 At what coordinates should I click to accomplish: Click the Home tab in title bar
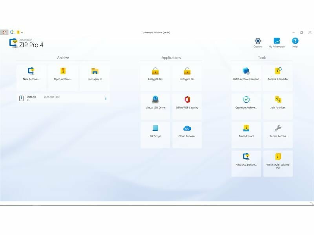click(4, 33)
